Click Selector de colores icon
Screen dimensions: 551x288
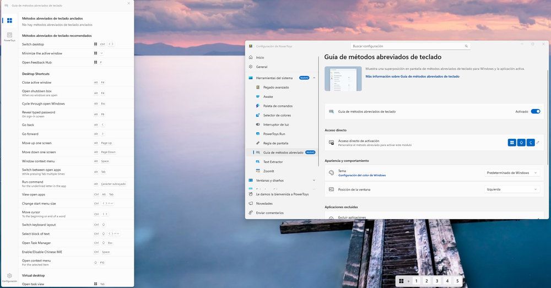(x=257, y=115)
